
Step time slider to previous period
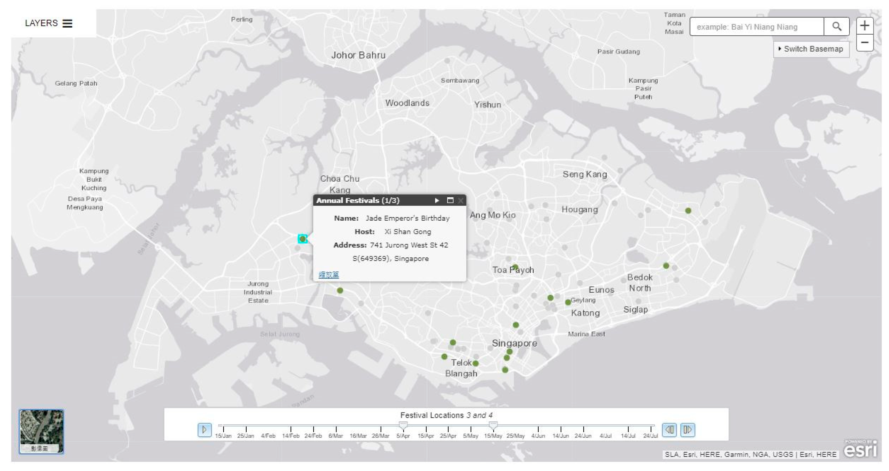pos(669,430)
